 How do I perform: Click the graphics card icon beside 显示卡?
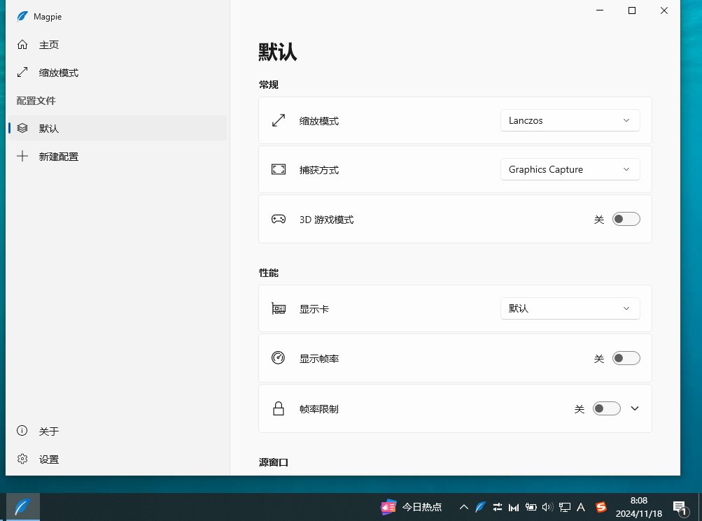pyautogui.click(x=279, y=308)
